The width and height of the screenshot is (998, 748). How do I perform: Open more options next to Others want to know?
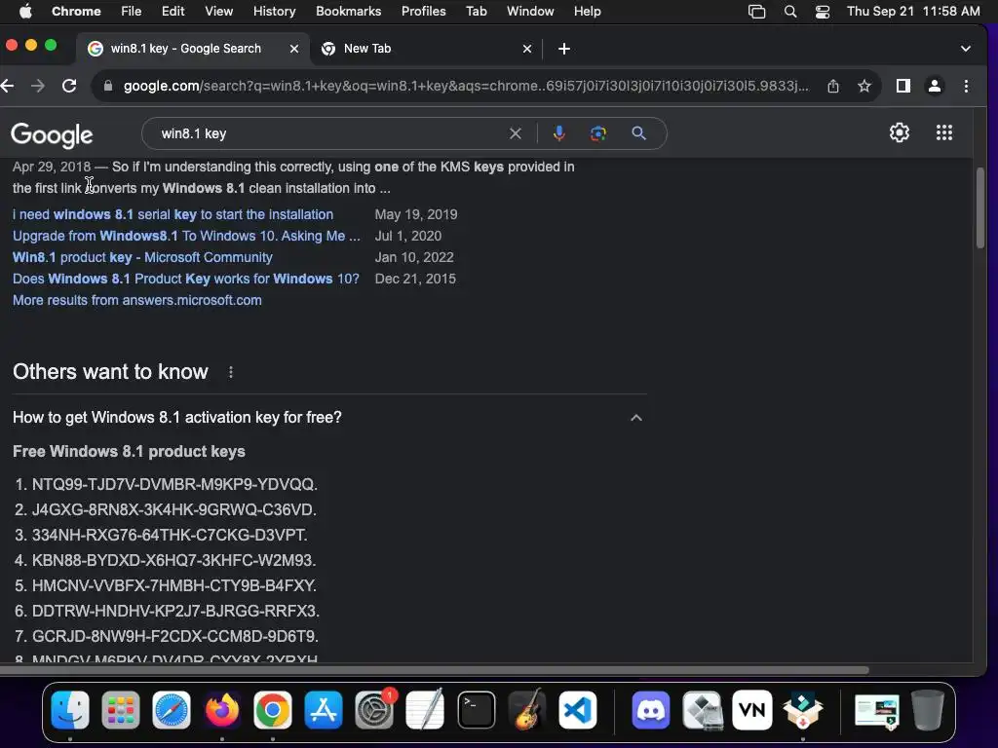click(230, 372)
